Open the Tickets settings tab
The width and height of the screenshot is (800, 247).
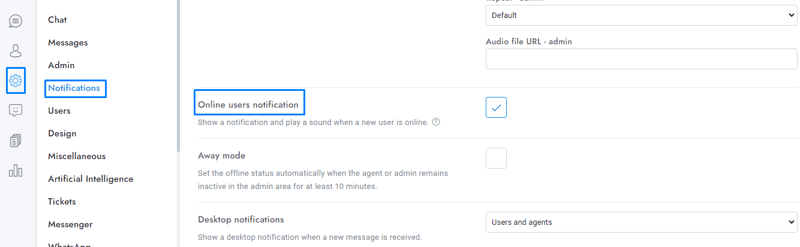tap(62, 202)
